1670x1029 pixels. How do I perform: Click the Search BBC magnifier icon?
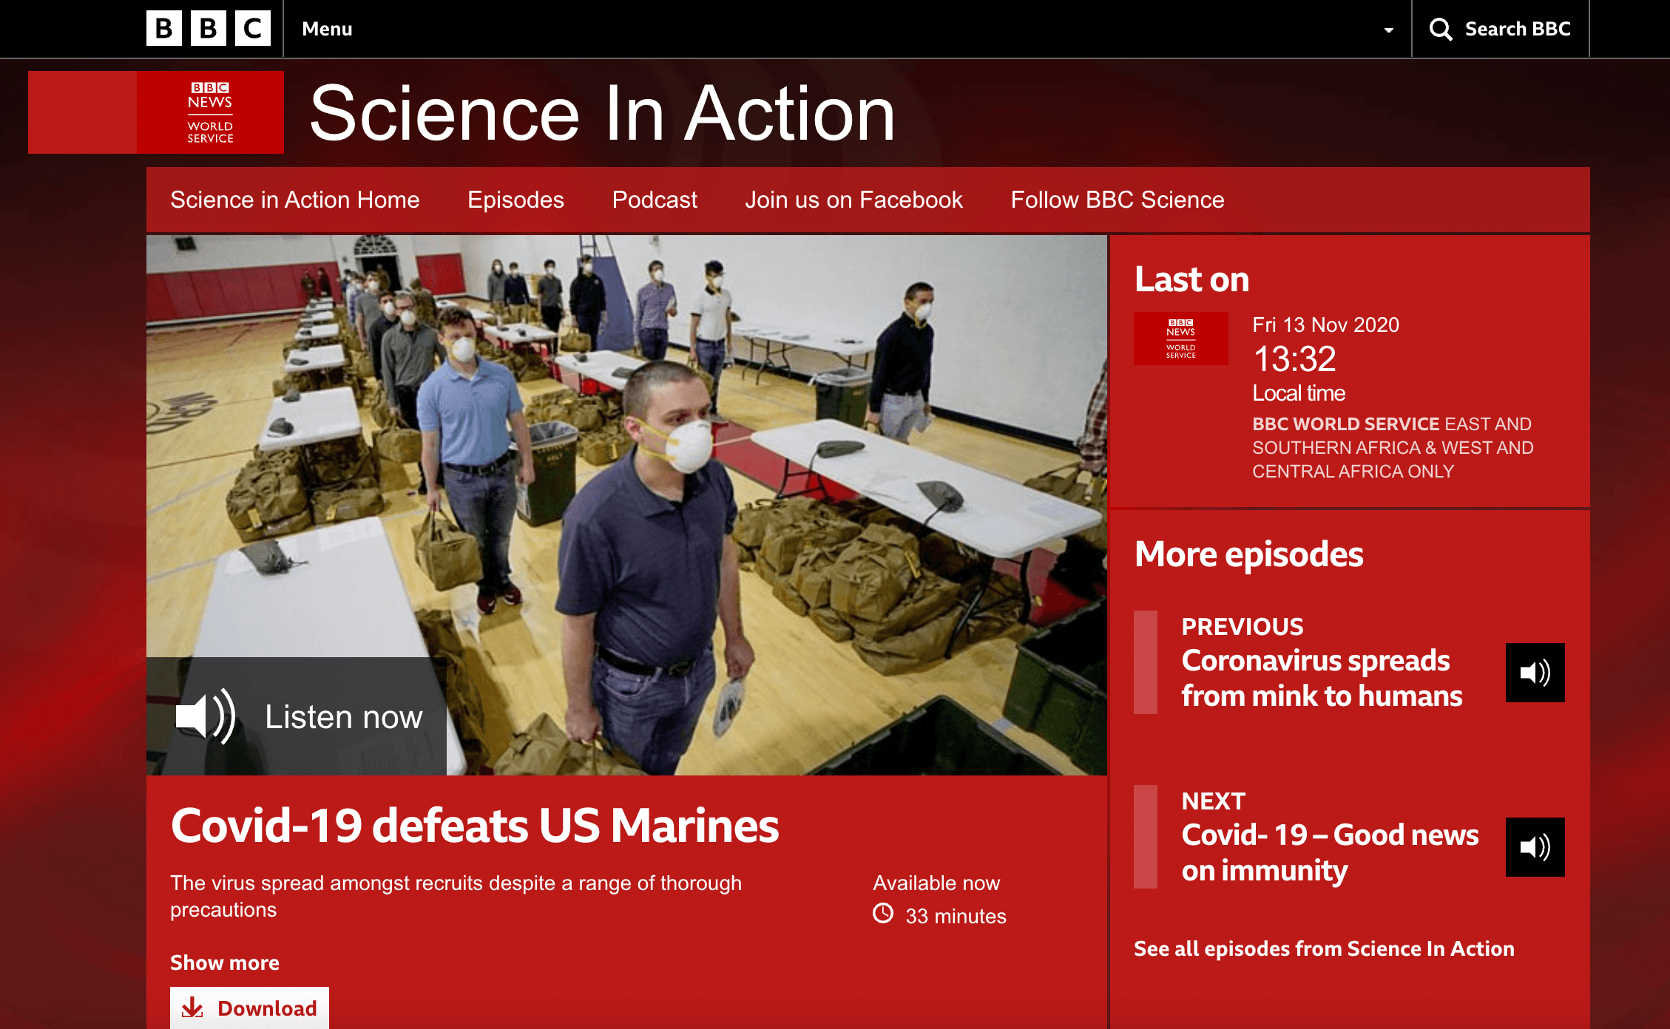[1440, 29]
